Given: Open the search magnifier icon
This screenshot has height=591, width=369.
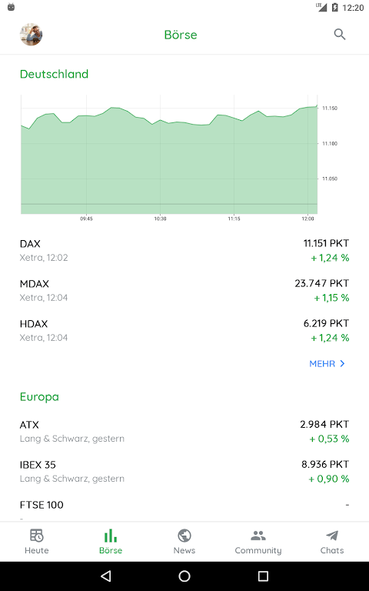Looking at the screenshot, I should [340, 35].
